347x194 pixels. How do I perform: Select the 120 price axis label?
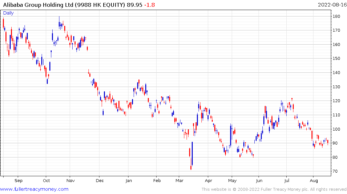coord(336,101)
